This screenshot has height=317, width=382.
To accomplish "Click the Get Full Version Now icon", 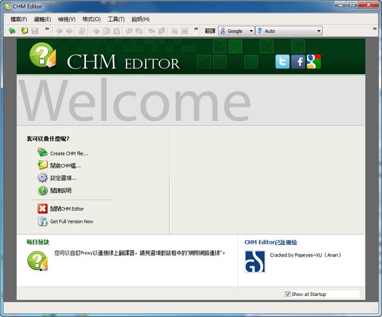I will 43,222.
